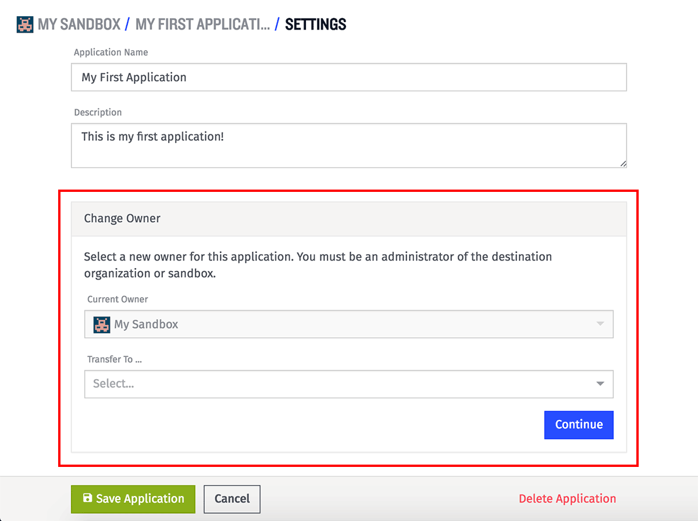Click the Transfer To ... label
Viewport: 698px width, 521px height.
tap(115, 359)
